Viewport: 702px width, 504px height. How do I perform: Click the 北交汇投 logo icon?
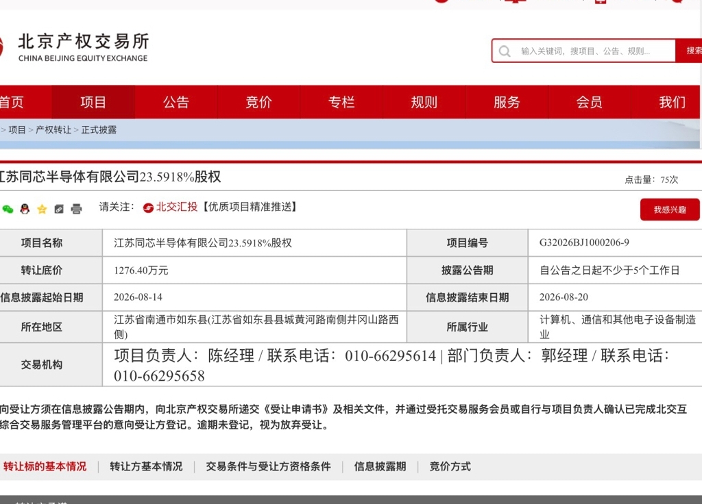[x=148, y=207]
